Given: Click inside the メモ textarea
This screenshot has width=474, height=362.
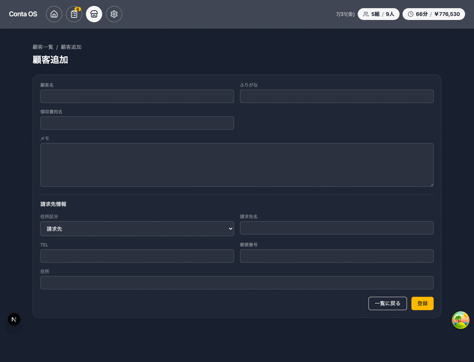Looking at the screenshot, I should [x=237, y=165].
